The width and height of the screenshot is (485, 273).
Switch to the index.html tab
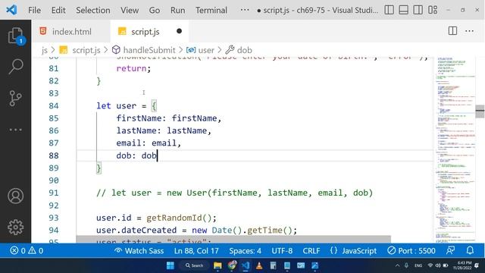pyautogui.click(x=71, y=32)
